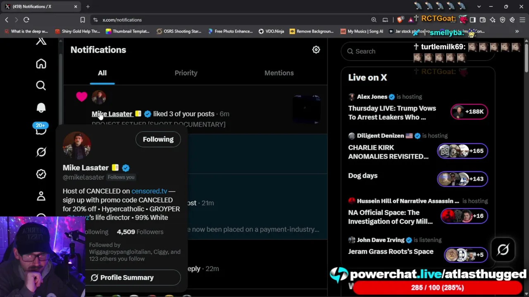Click Mike Lasater name in hover card
Image resolution: width=529 pixels, height=297 pixels.
click(x=86, y=168)
